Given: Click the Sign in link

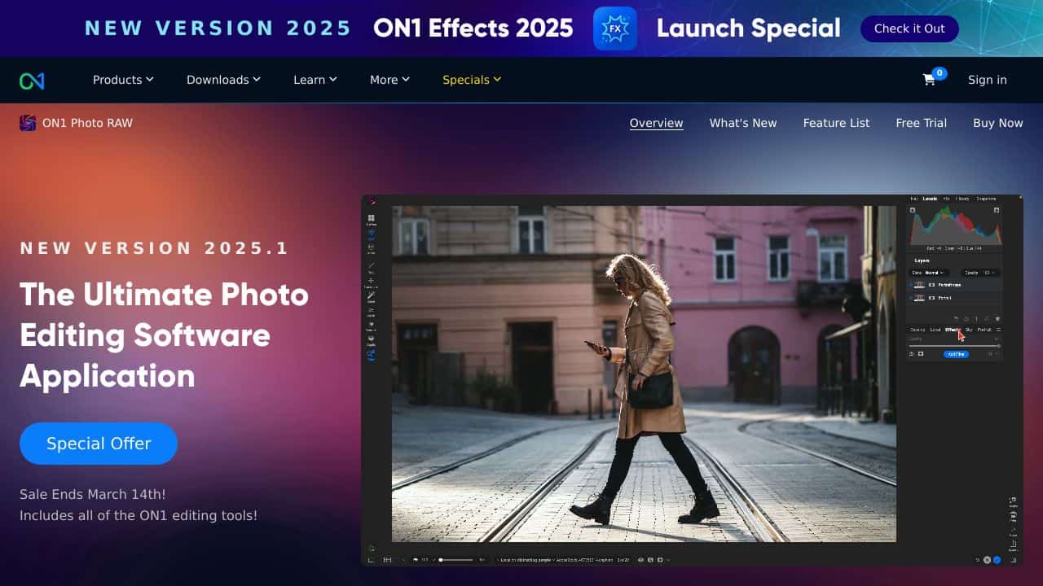Looking at the screenshot, I should [x=988, y=80].
